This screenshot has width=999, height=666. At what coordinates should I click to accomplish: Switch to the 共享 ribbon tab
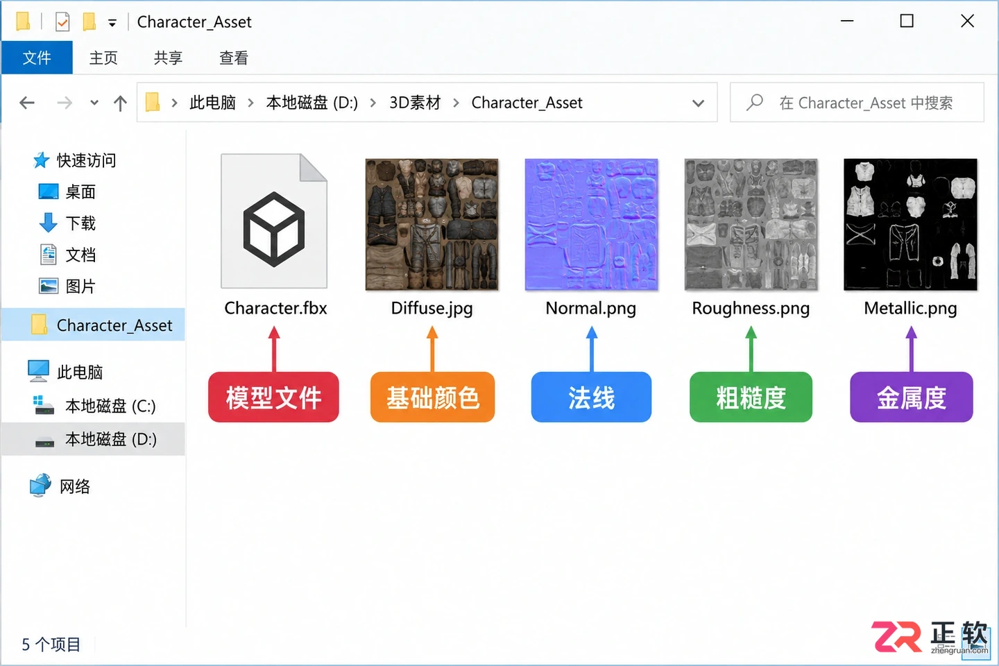point(168,58)
